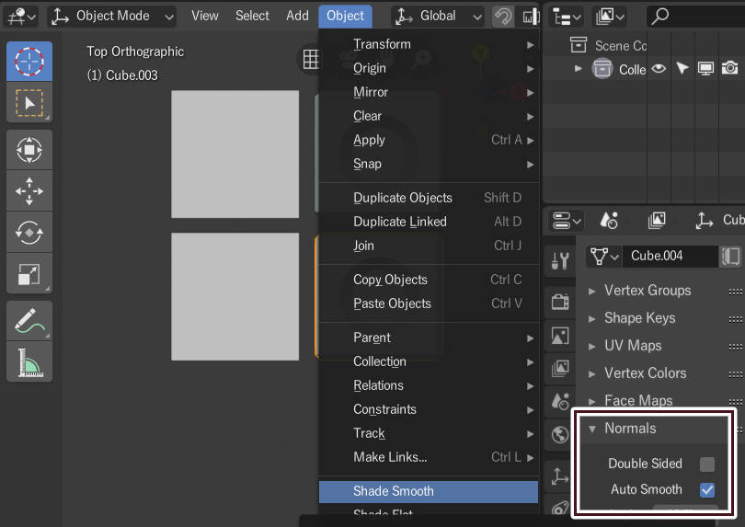Open Mirror submenu
Image resolution: width=745 pixels, height=527 pixels.
point(428,92)
